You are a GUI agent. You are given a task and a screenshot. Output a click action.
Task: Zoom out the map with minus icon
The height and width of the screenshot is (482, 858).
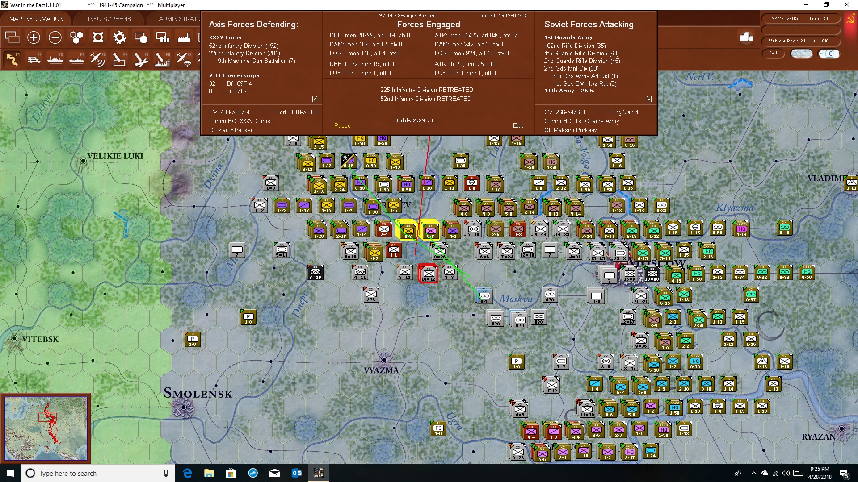coord(55,37)
